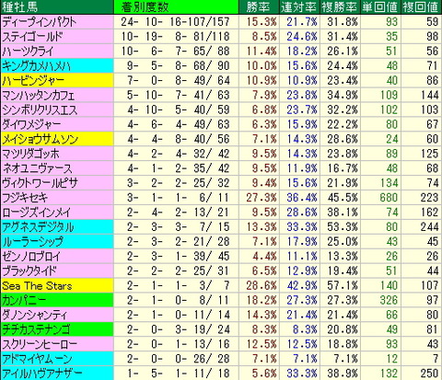Click チチカステナンゴ's 複勝率 20.8%
This screenshot has width=442, height=380.
coord(343,329)
